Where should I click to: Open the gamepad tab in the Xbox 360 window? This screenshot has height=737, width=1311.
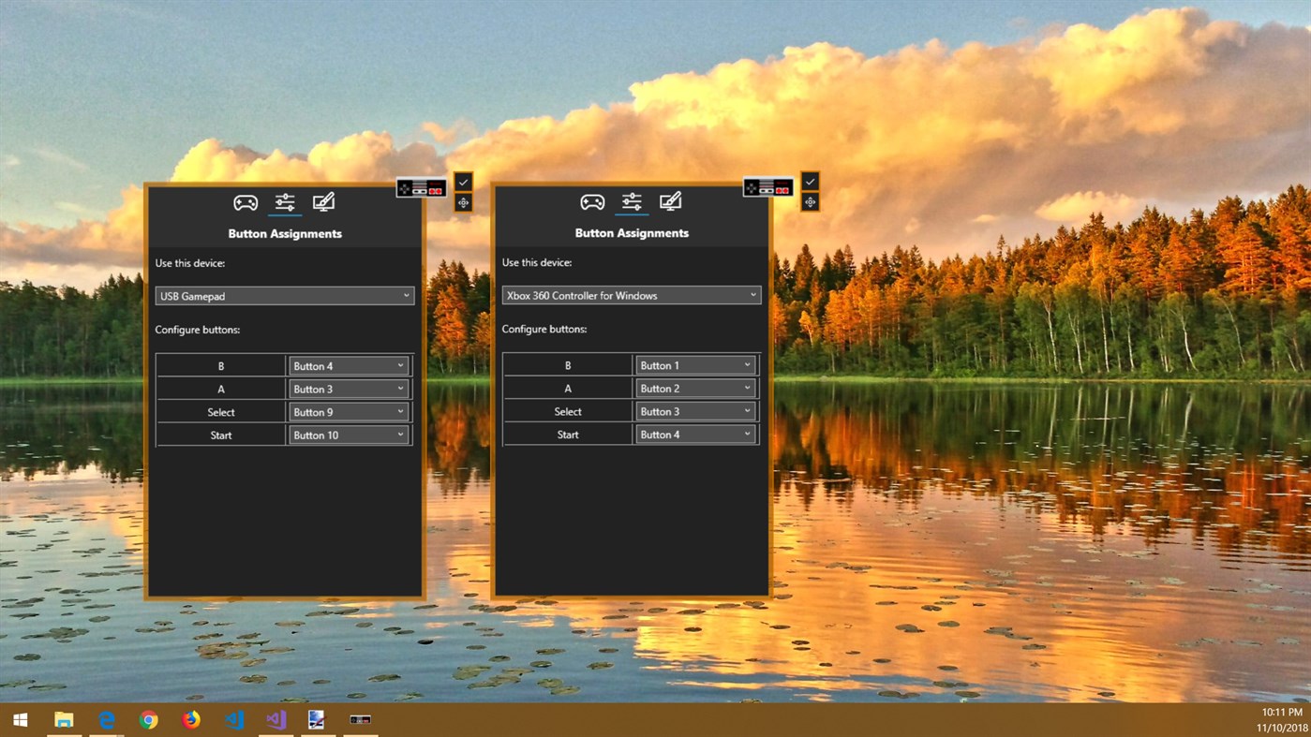click(x=592, y=201)
